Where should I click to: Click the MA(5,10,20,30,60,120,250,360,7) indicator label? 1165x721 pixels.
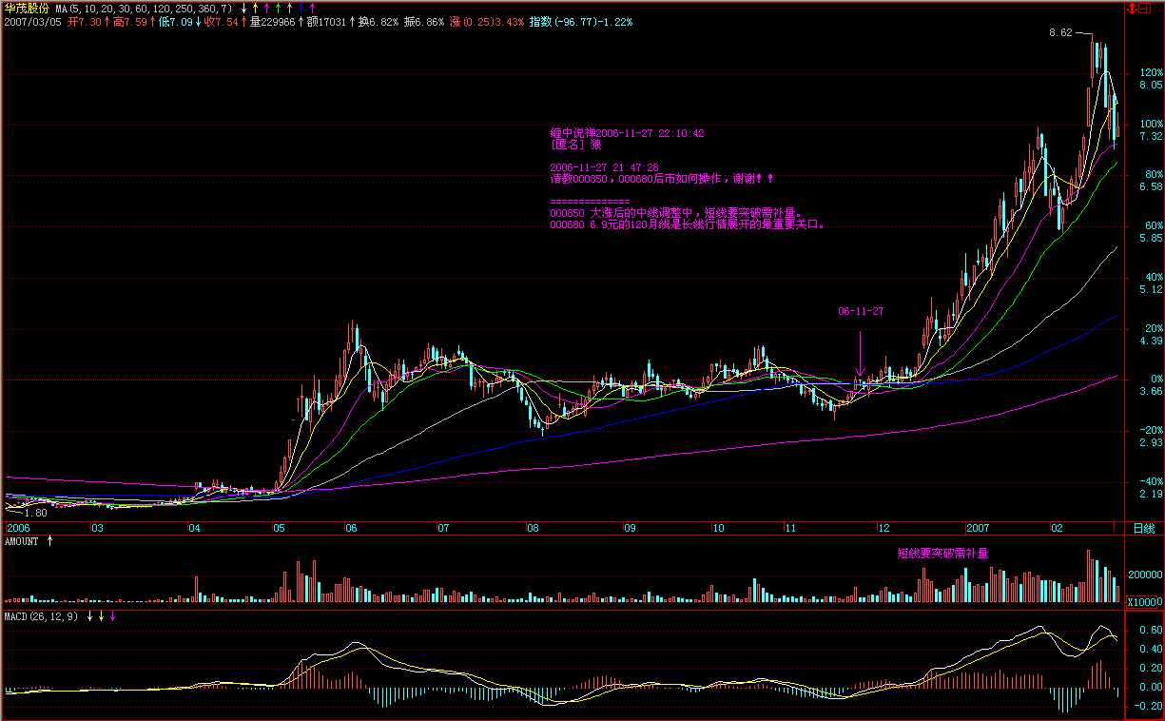pos(144,9)
